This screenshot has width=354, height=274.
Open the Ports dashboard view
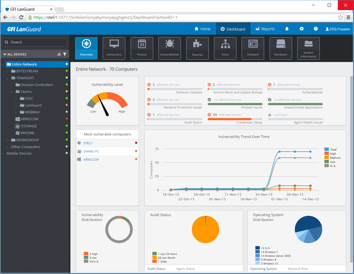[225, 48]
